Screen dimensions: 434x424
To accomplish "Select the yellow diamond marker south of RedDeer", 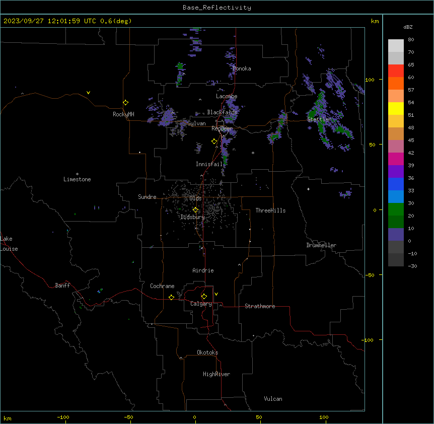I will coord(214,142).
